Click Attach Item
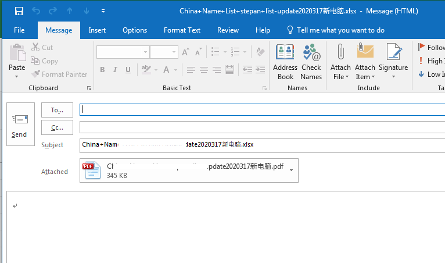Image resolution: width=445 pixels, height=263 pixels. pos(365,62)
